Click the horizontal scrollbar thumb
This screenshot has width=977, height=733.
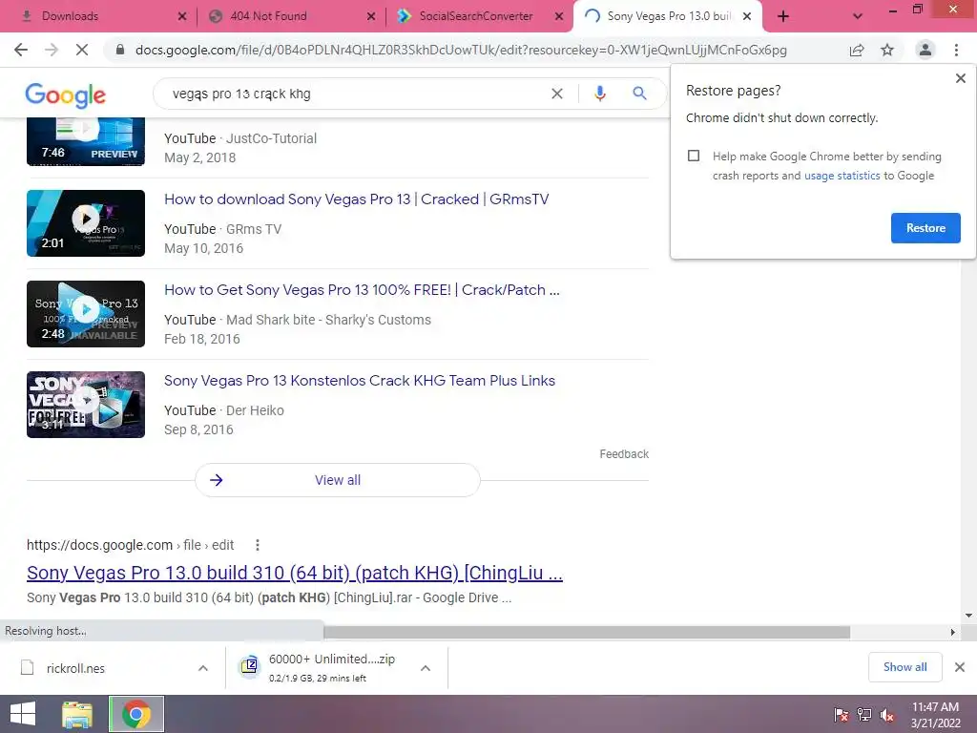(587, 632)
